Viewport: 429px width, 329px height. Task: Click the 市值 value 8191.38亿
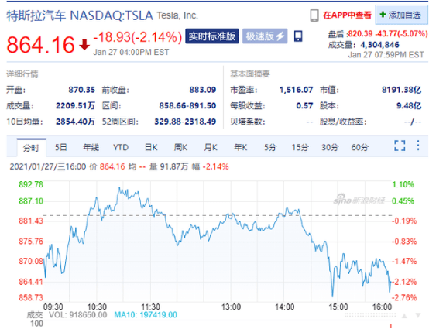click(x=401, y=90)
